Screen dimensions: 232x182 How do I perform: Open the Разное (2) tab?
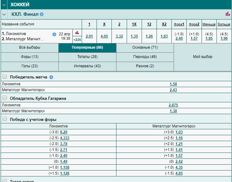pos(145,66)
